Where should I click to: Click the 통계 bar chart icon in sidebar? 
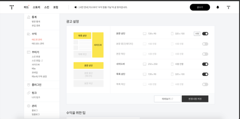(x=28, y=17)
